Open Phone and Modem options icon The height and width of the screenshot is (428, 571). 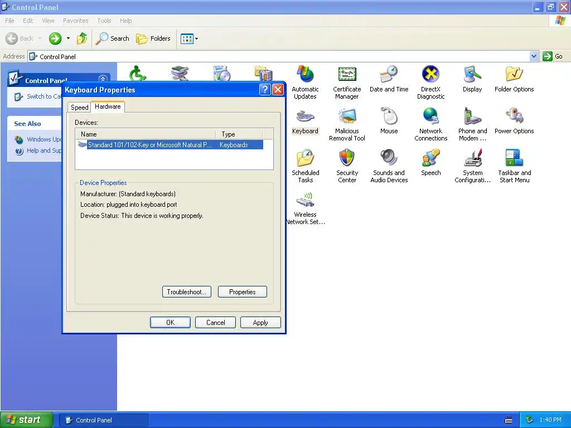click(x=472, y=124)
